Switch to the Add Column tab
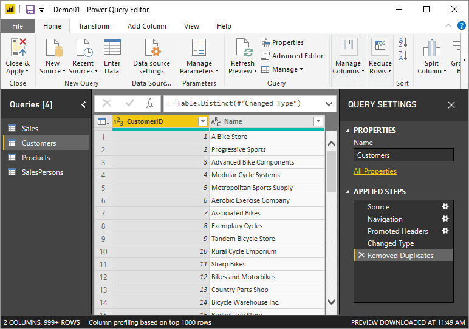The width and height of the screenshot is (469, 329). 147,26
